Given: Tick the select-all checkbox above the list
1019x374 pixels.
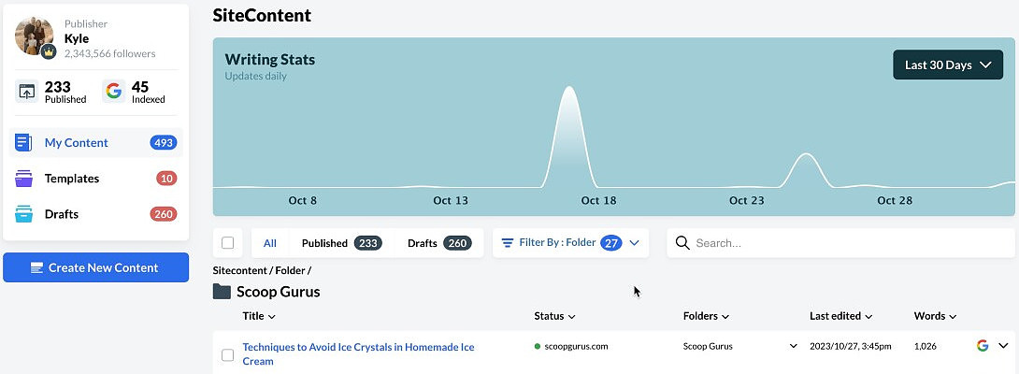Looking at the screenshot, I should click(228, 243).
